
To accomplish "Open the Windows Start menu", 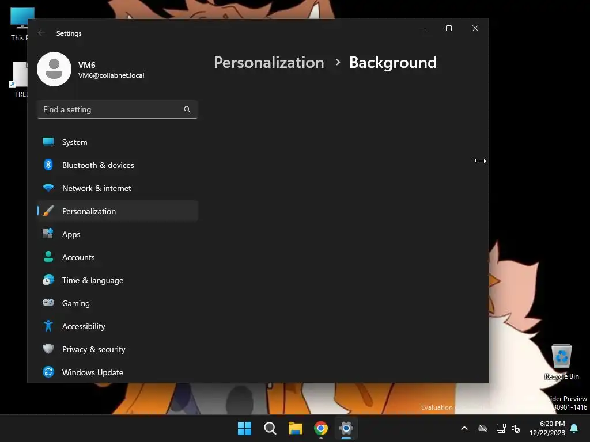I will pos(244,428).
